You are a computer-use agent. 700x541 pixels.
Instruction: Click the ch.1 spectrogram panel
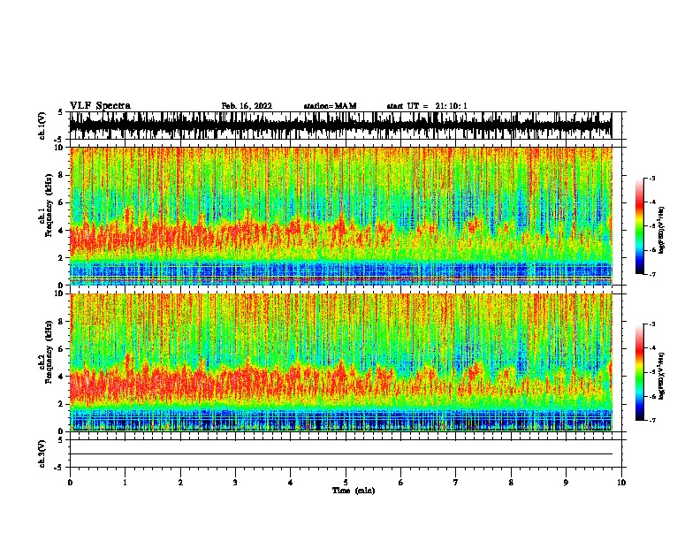(341, 216)
